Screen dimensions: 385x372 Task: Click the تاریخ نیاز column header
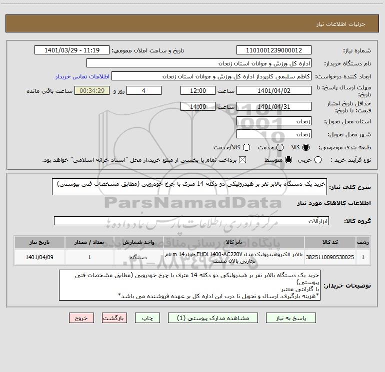coord(39,243)
